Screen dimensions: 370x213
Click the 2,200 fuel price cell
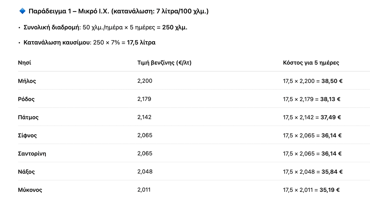pos(145,81)
